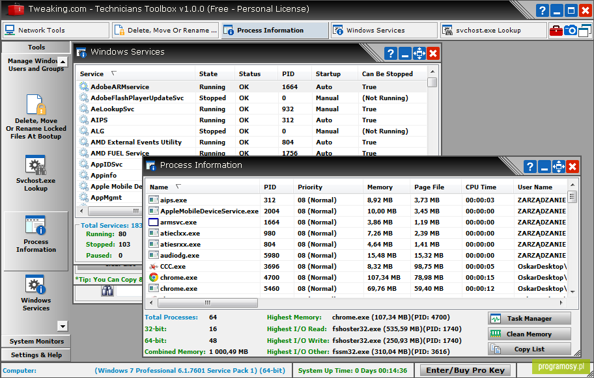Click Enter/Buy Pro Key button
Image resolution: width=594 pixels, height=378 pixels.
coord(465,370)
